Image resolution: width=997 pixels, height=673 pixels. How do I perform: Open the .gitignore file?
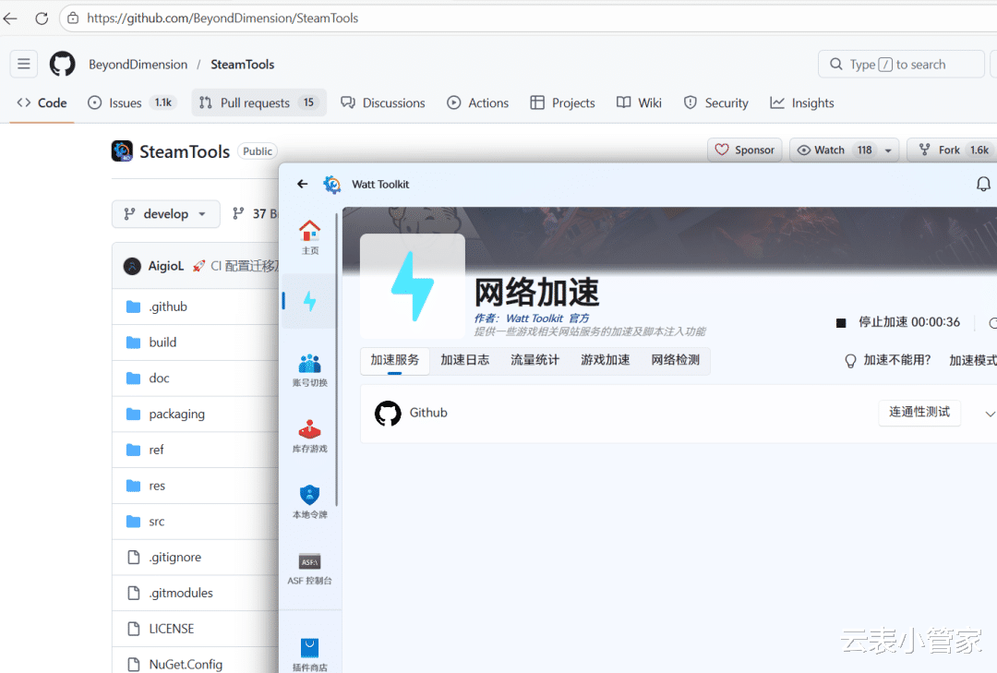click(174, 558)
